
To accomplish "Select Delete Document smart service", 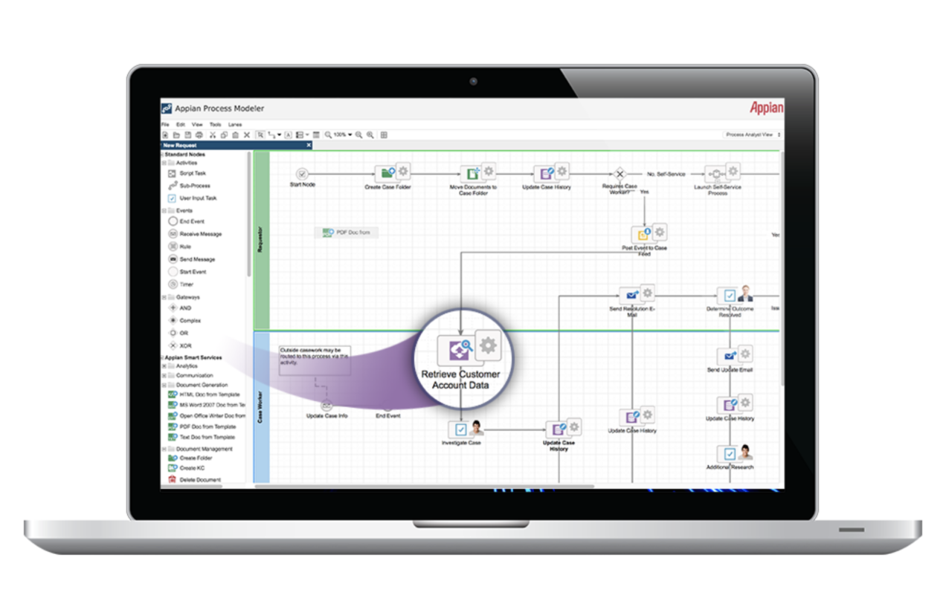I will (x=195, y=480).
